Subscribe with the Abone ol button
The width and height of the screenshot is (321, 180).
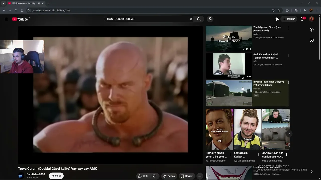[56, 176]
